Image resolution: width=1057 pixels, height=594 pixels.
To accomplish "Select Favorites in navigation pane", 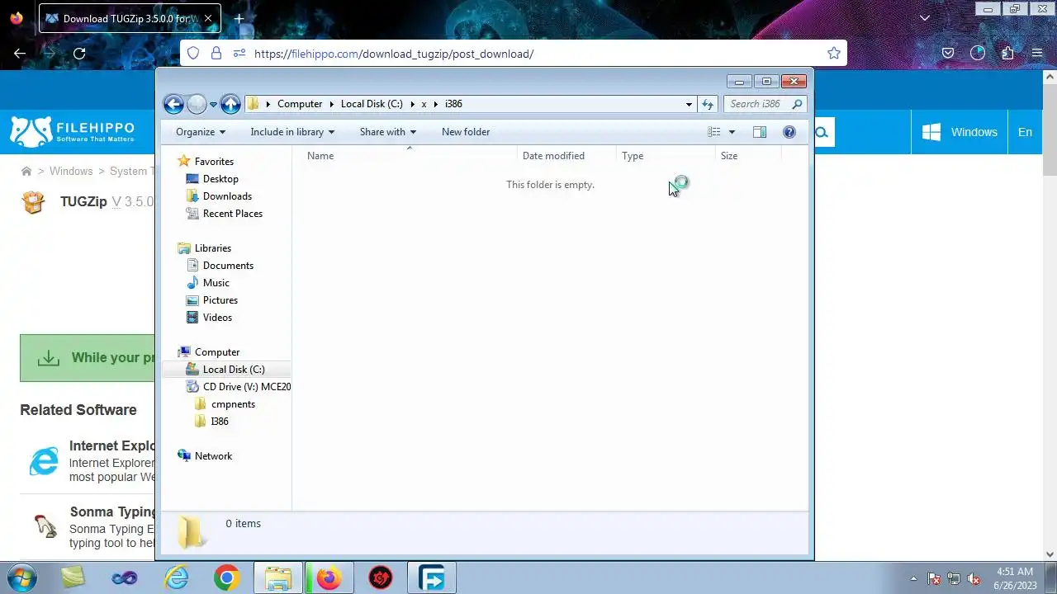I will click(214, 162).
